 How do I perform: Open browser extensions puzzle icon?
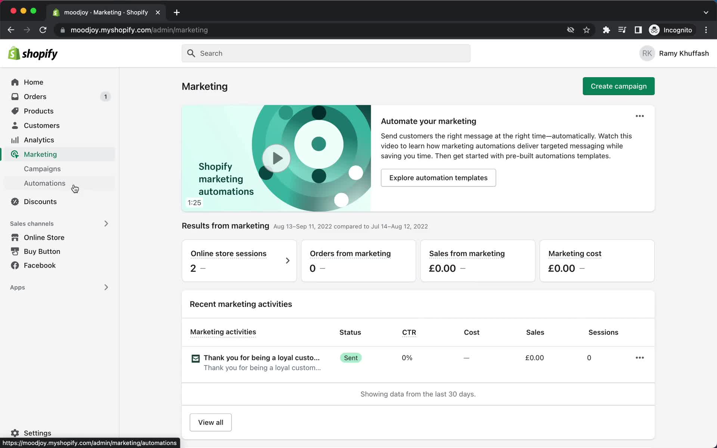606,30
